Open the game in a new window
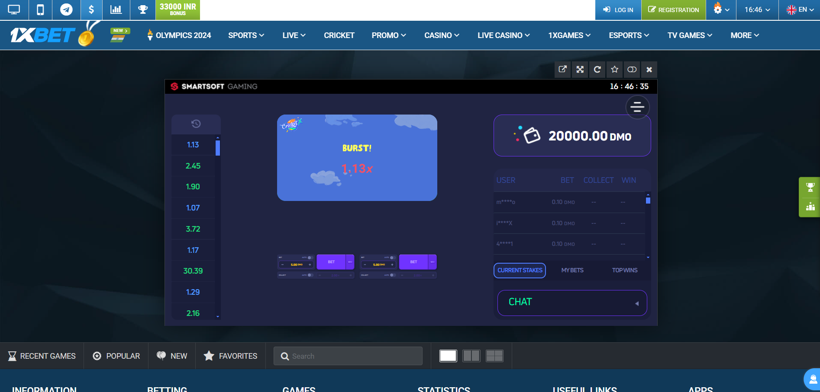Image resolution: width=820 pixels, height=392 pixels. (x=562, y=70)
